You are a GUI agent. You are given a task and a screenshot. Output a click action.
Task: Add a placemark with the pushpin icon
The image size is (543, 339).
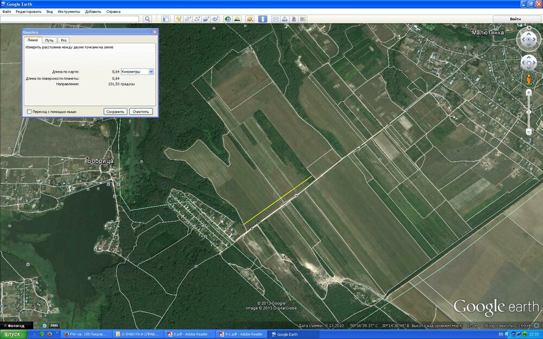(178, 19)
